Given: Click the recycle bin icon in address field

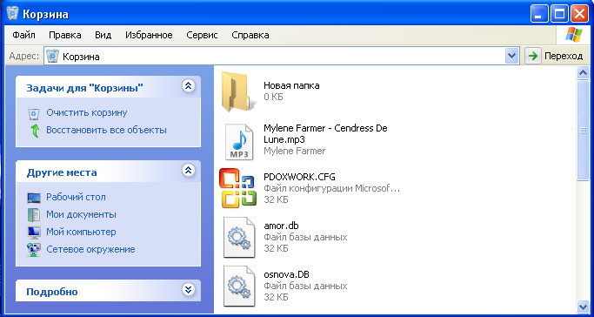Looking at the screenshot, I should click(x=53, y=57).
